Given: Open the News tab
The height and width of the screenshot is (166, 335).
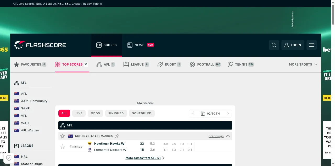Looking at the screenshot, I should (x=141, y=45).
